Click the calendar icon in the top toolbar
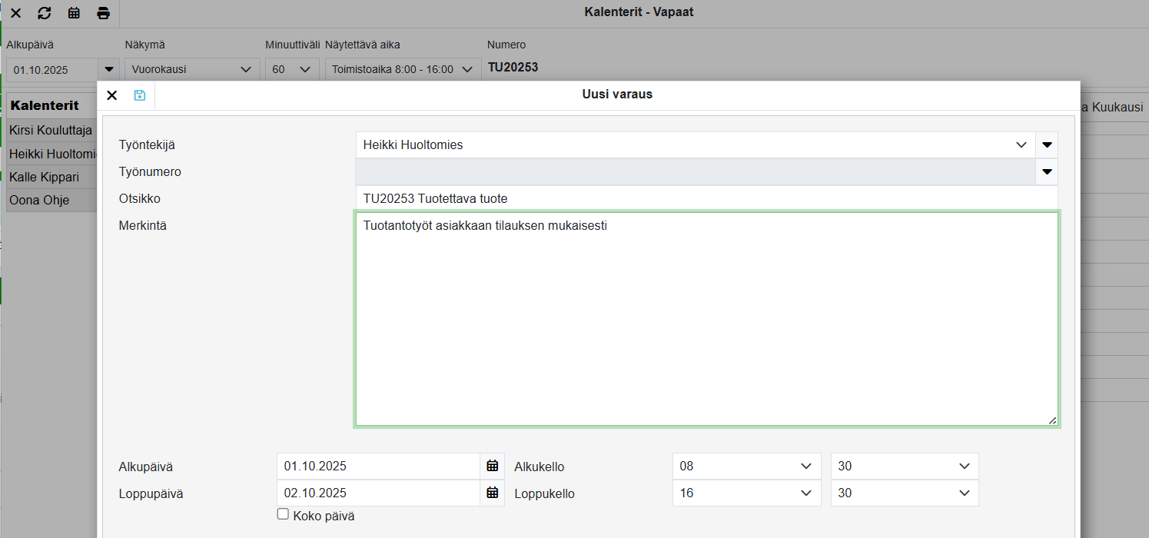The width and height of the screenshot is (1149, 538). tap(74, 13)
